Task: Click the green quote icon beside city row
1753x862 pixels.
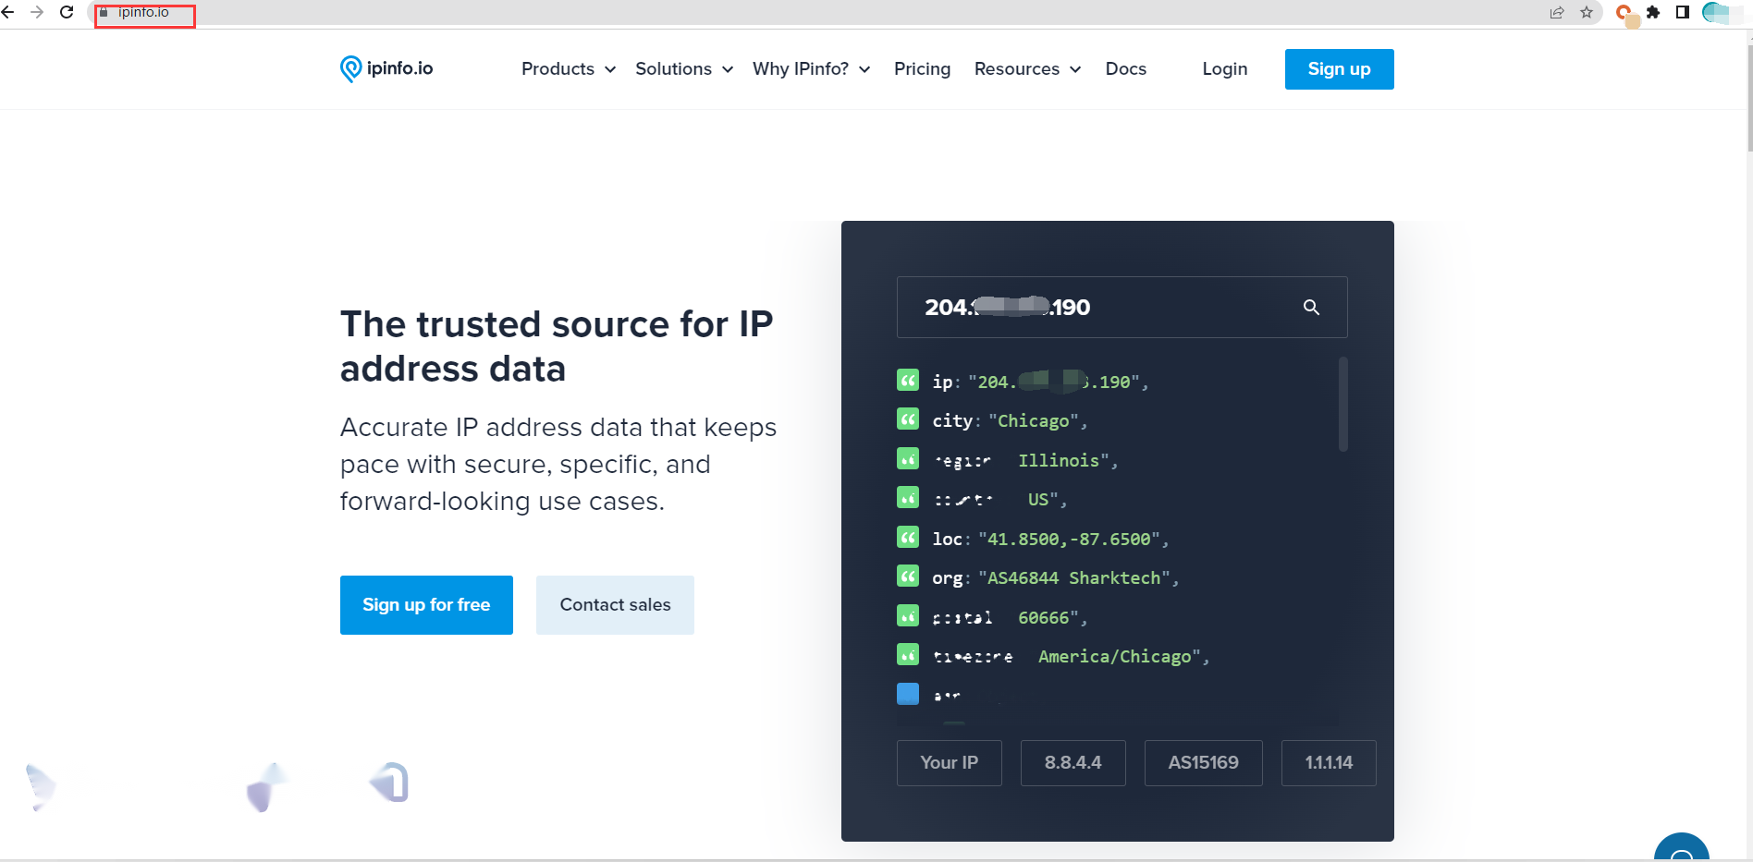Action: point(908,419)
